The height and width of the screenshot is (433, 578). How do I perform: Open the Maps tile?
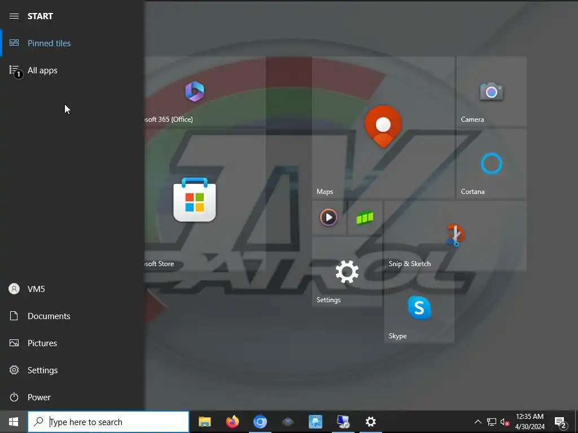tap(383, 127)
